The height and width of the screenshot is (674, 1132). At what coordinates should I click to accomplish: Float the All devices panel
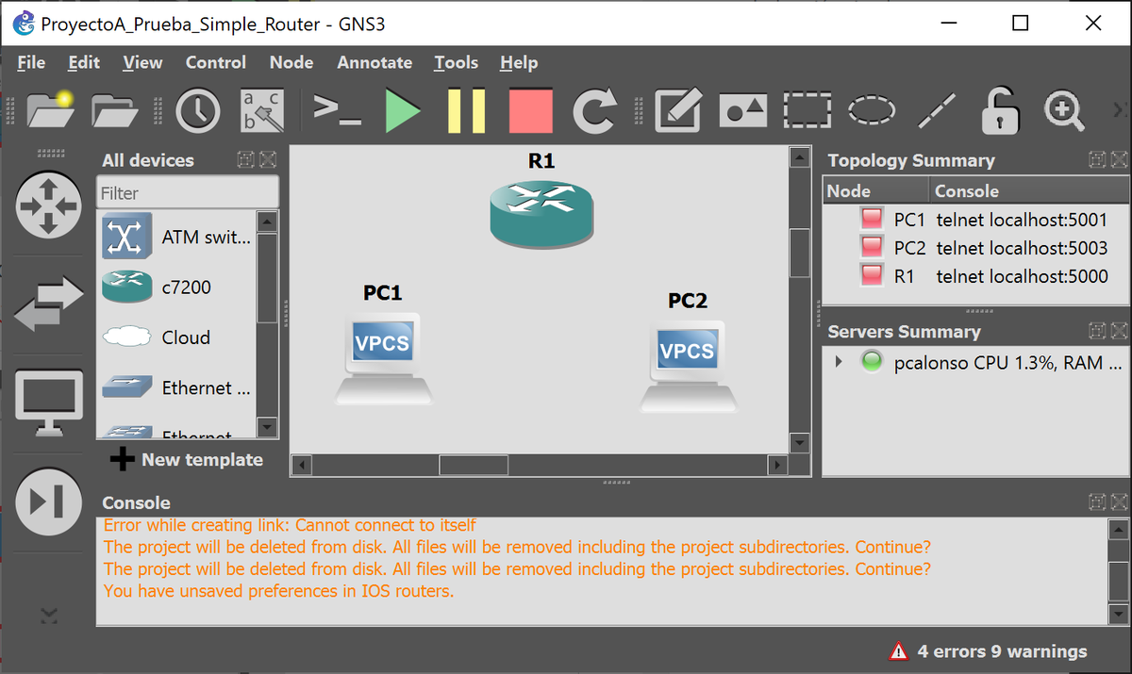point(244,160)
